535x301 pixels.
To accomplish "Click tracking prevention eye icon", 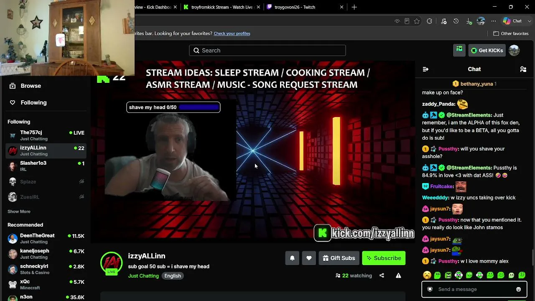I will tap(397, 21).
